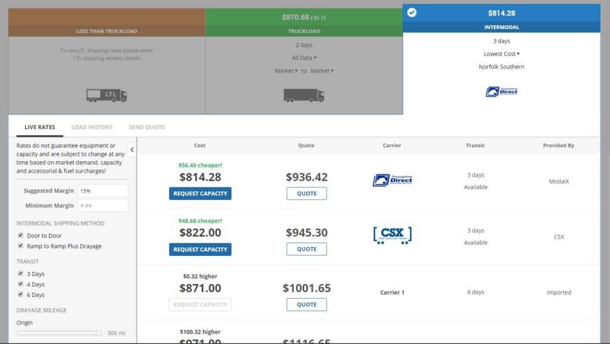Click Quote for the $1001.65 offer
Image resolution: width=610 pixels, height=344 pixels.
307,305
